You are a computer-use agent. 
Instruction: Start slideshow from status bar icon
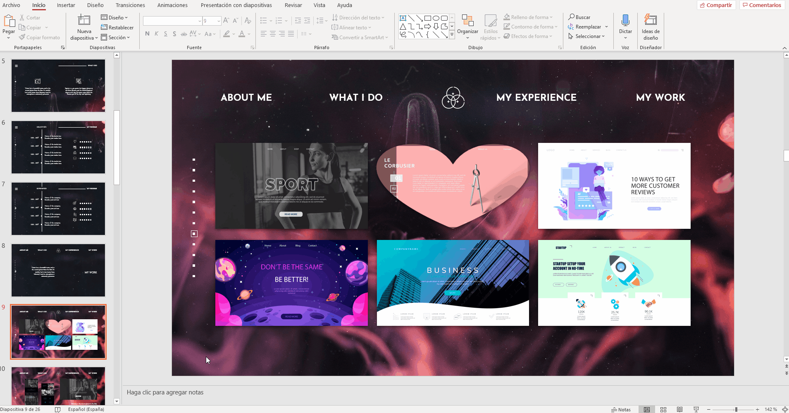pos(696,409)
